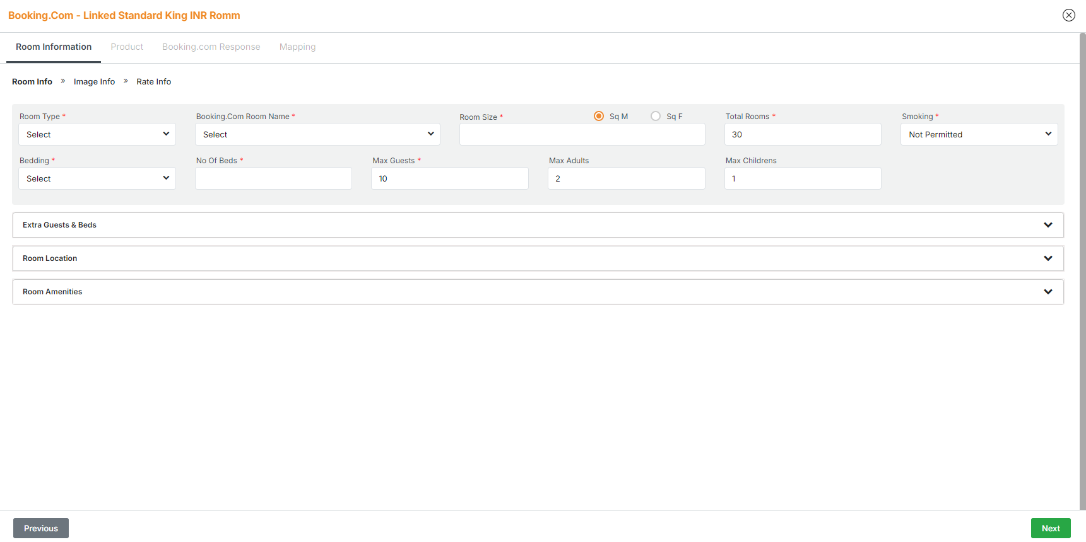
Task: Go to the Image Info step
Action: [94, 81]
